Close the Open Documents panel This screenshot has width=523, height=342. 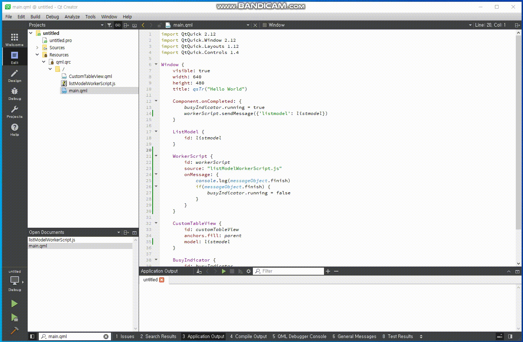click(135, 232)
